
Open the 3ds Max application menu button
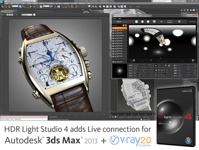tap(2, 2)
